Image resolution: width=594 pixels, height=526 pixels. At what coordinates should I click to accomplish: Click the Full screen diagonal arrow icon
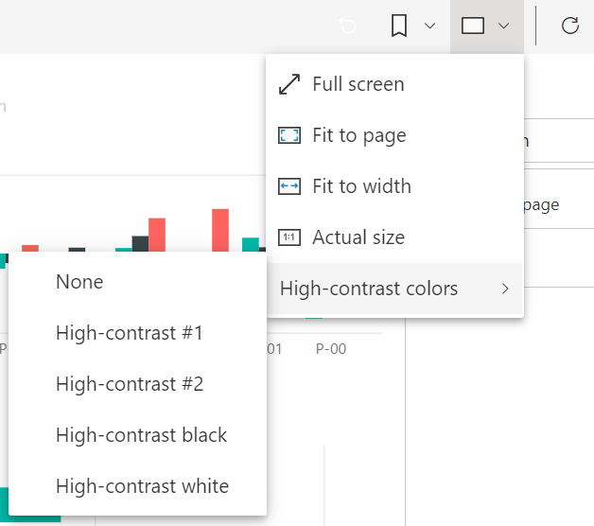tap(289, 84)
